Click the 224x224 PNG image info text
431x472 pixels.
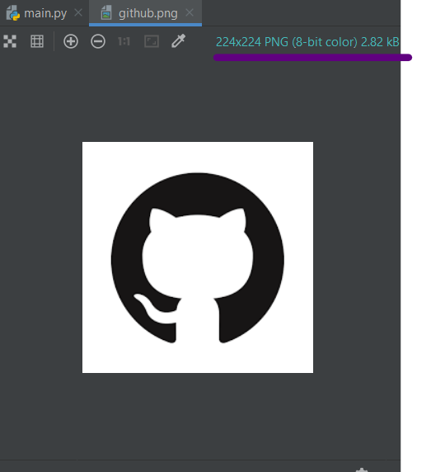pos(307,42)
